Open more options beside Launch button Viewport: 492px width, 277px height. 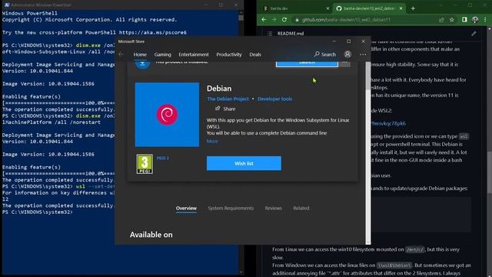(x=344, y=63)
